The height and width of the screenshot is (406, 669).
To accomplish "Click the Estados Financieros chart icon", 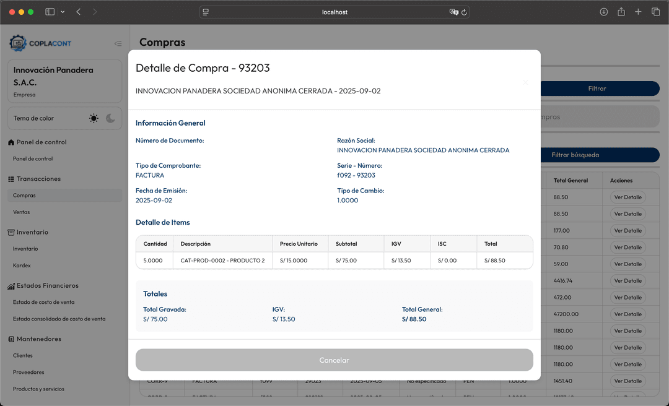I will 10,285.
